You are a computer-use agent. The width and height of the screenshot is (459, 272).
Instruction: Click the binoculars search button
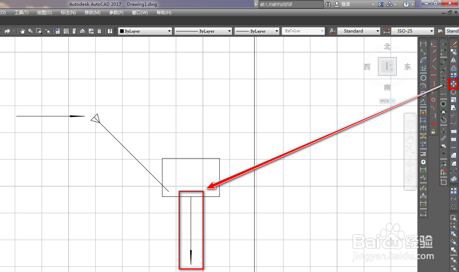tap(328, 4)
